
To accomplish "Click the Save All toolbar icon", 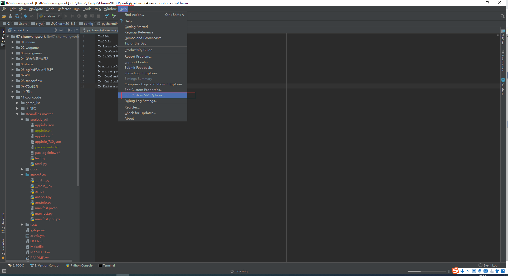I will [x=11, y=16].
